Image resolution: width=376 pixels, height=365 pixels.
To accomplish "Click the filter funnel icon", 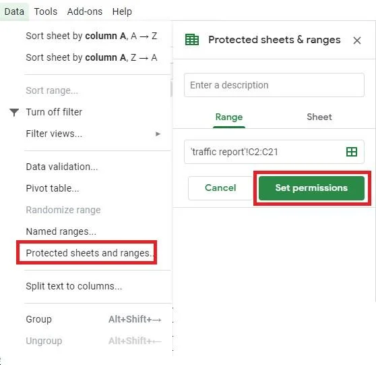I will click(x=14, y=112).
